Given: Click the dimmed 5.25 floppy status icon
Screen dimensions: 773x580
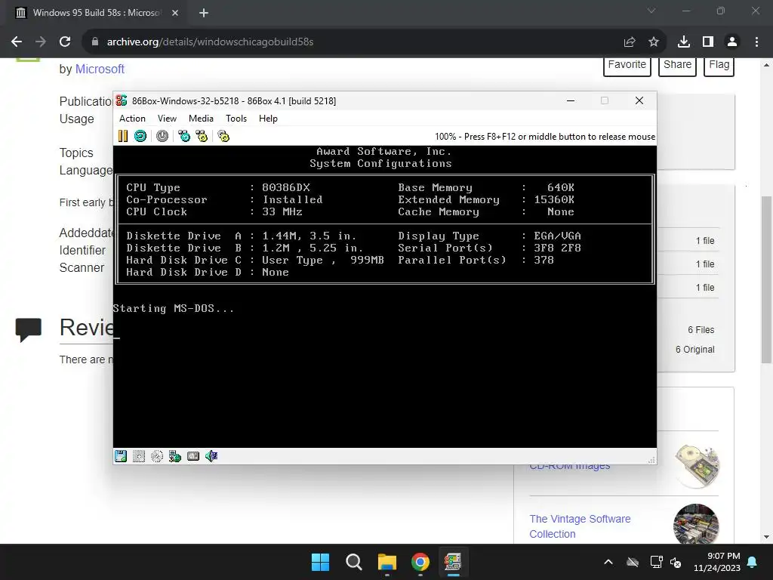Looking at the screenshot, I should [139, 456].
